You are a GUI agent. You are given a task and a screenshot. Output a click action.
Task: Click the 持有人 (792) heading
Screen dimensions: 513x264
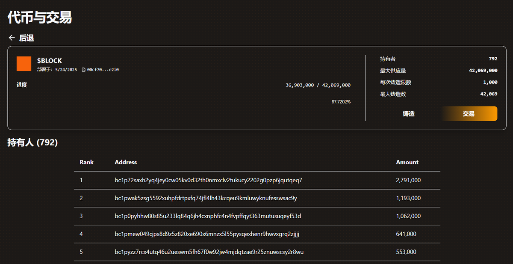pyautogui.click(x=32, y=142)
